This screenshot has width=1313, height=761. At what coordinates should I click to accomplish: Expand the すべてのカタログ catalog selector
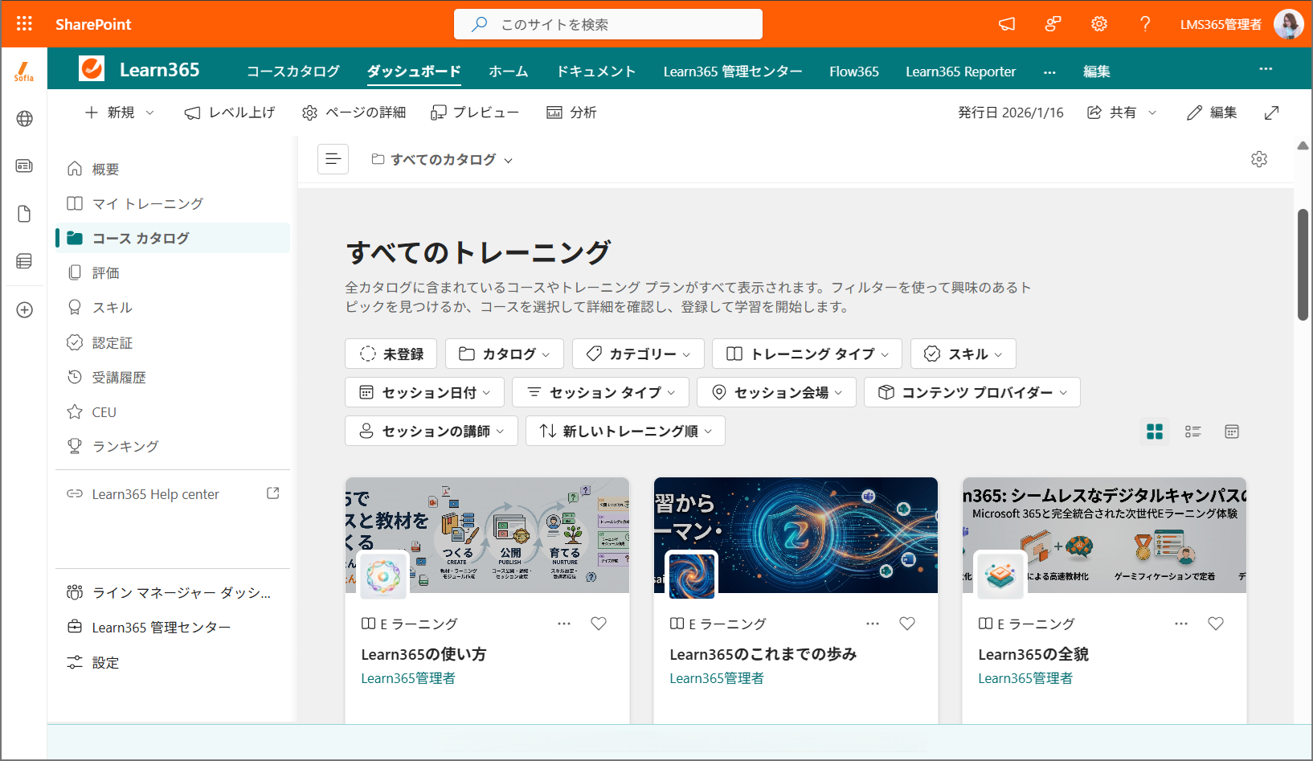coord(442,159)
